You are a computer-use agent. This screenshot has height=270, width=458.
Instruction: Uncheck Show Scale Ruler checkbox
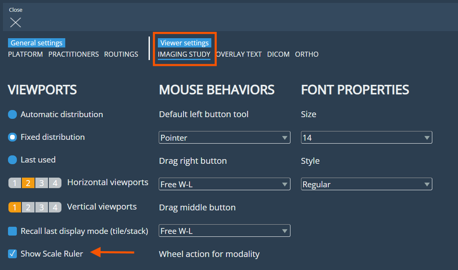13,254
